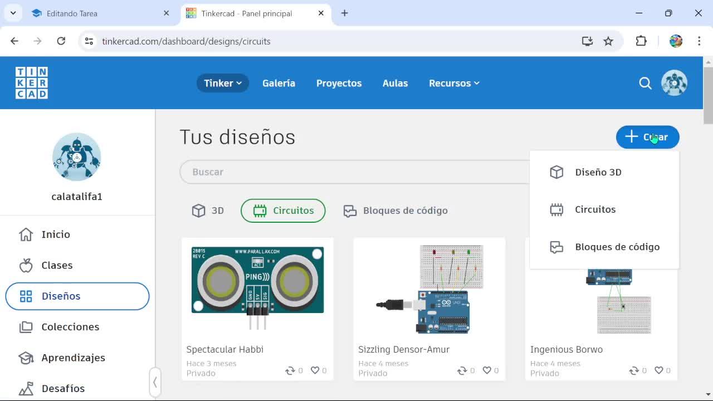Open the Spectacular Habbi design thumbnail

(257, 288)
